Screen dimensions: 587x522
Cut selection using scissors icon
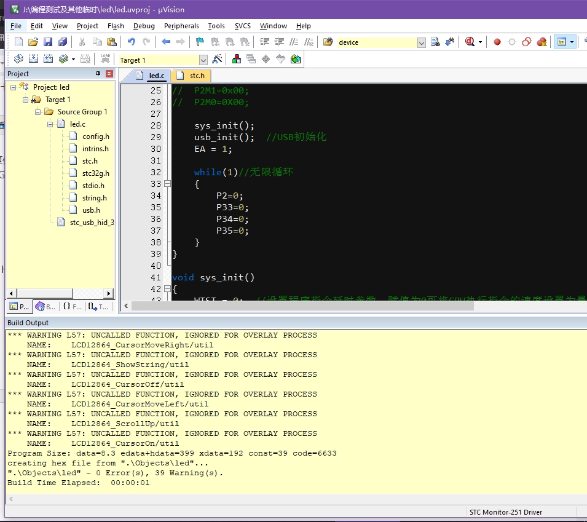click(x=82, y=42)
